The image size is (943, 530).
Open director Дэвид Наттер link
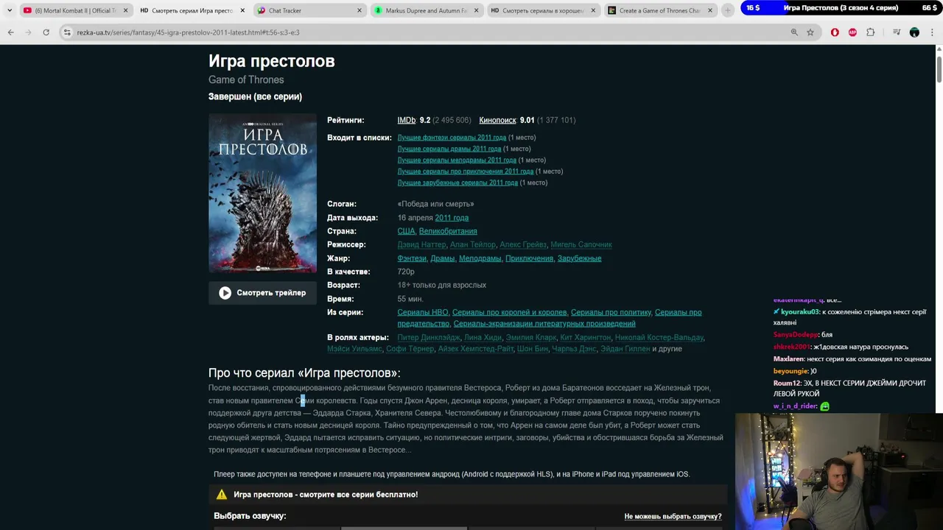point(421,244)
